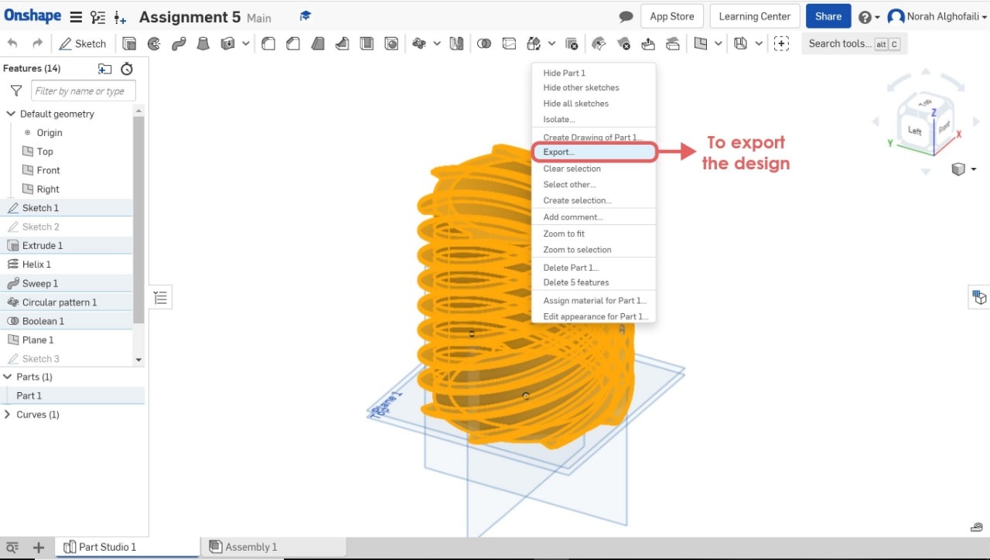The height and width of the screenshot is (560, 990).
Task: Select the Loft tool icon
Action: 203,44
